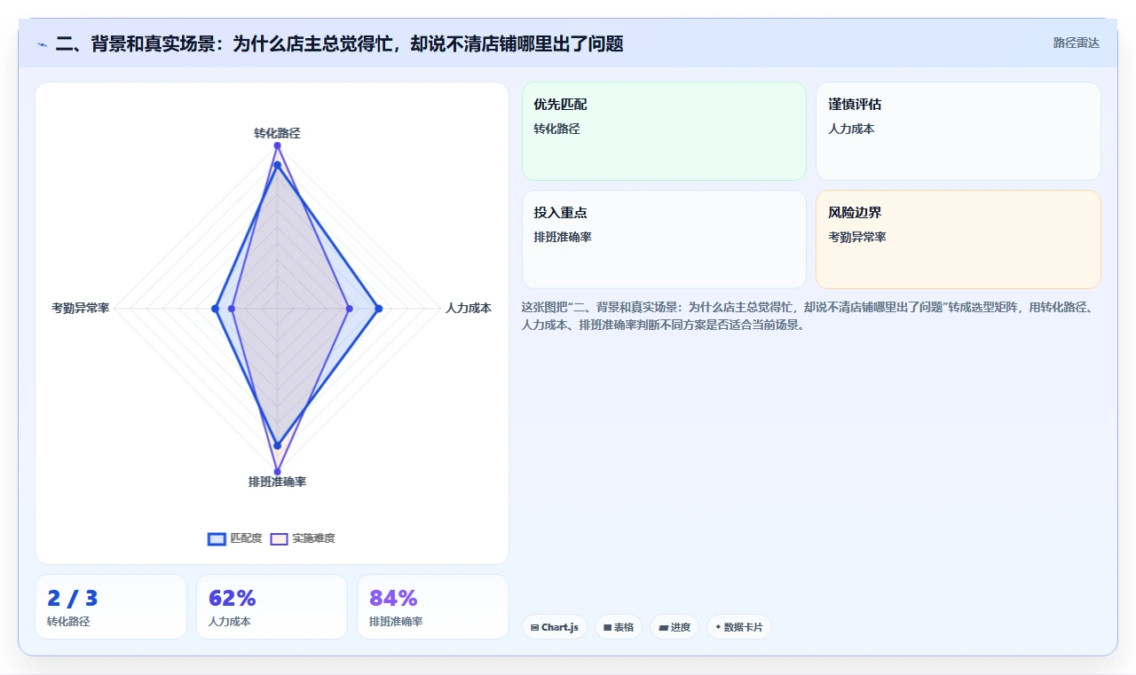This screenshot has height=675, width=1136.
Task: Toggle the 实施难度 dataset legend label
Action: point(313,538)
